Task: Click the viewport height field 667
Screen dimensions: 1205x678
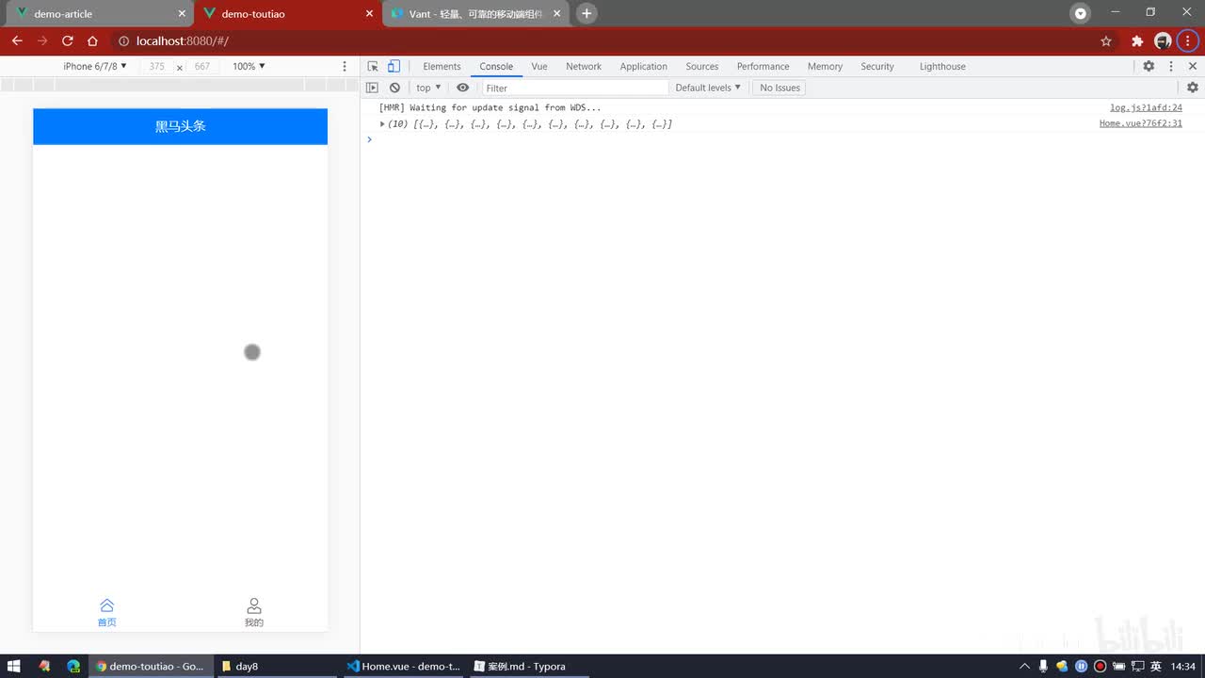Action: click(x=202, y=66)
